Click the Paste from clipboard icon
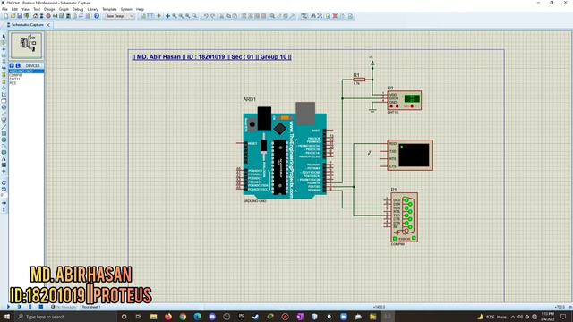The image size is (573, 322). tap(235, 16)
